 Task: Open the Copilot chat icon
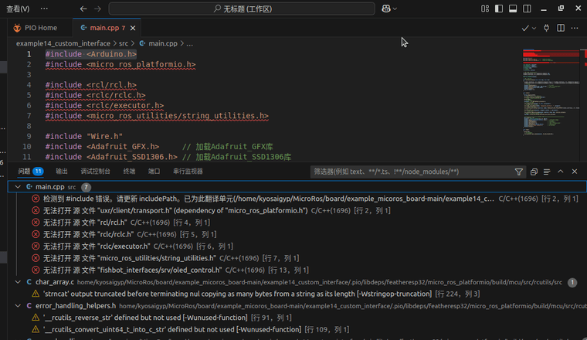pos(386,8)
